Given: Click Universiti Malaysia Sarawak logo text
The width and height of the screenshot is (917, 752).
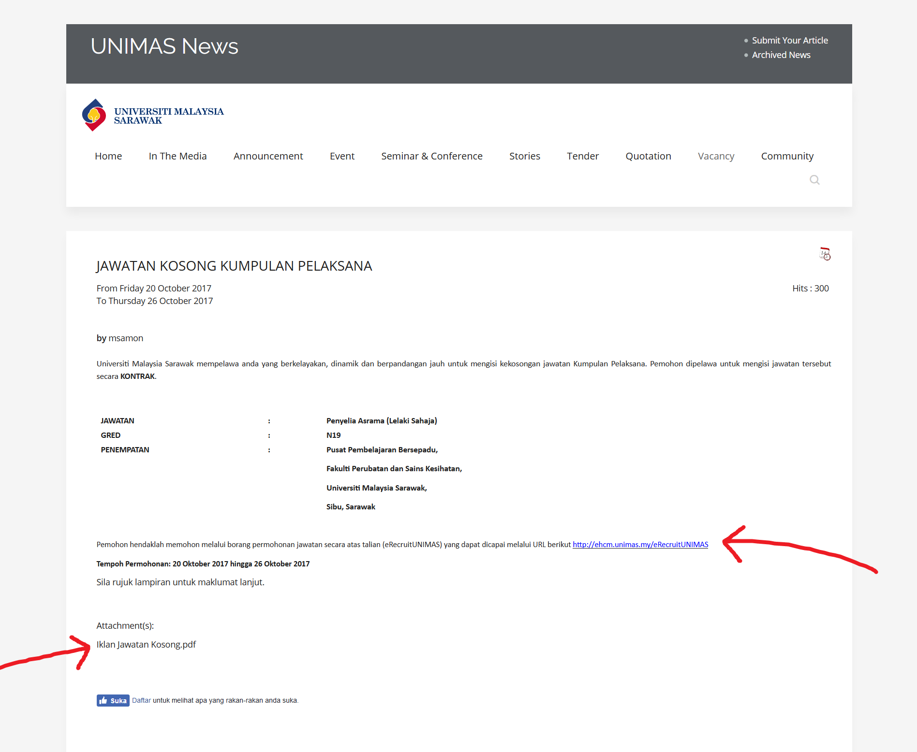Looking at the screenshot, I should (x=169, y=116).
